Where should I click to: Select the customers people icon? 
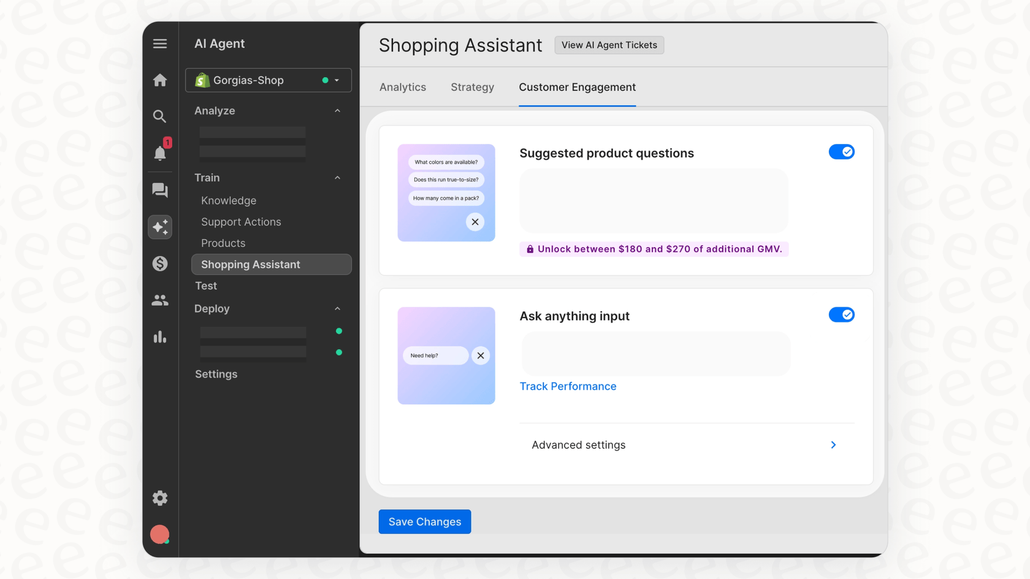[160, 300]
